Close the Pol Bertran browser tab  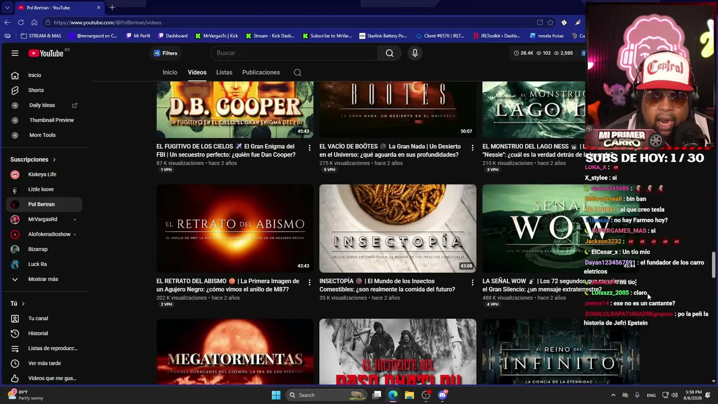[99, 8]
